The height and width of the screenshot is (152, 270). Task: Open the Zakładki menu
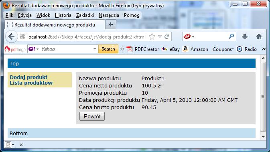[85, 15]
